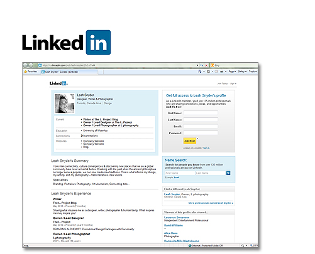Viewport: 315px width, 254px height.
Task: Click Name Search Last Name box
Action: (x=211, y=173)
